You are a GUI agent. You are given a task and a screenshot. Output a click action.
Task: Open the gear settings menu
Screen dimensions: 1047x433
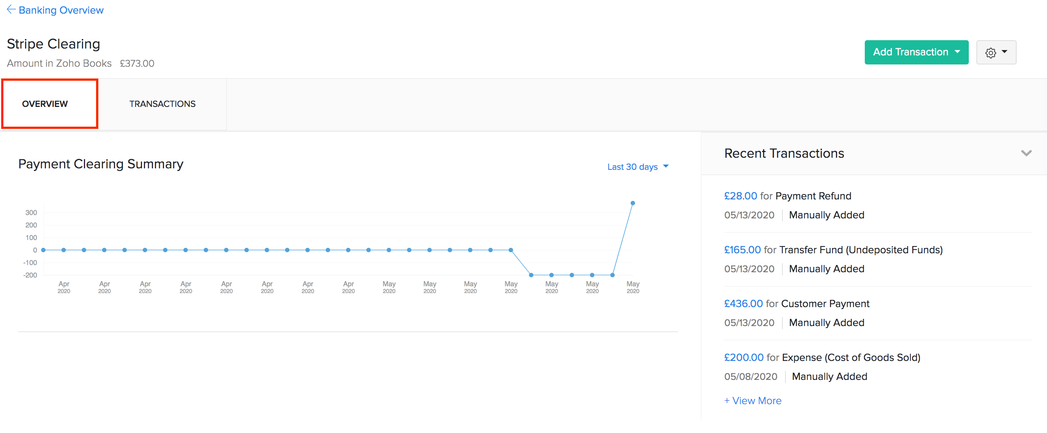tap(995, 52)
